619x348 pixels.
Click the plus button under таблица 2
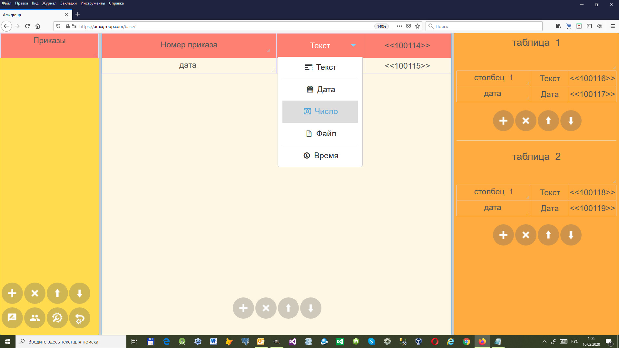[x=503, y=235]
